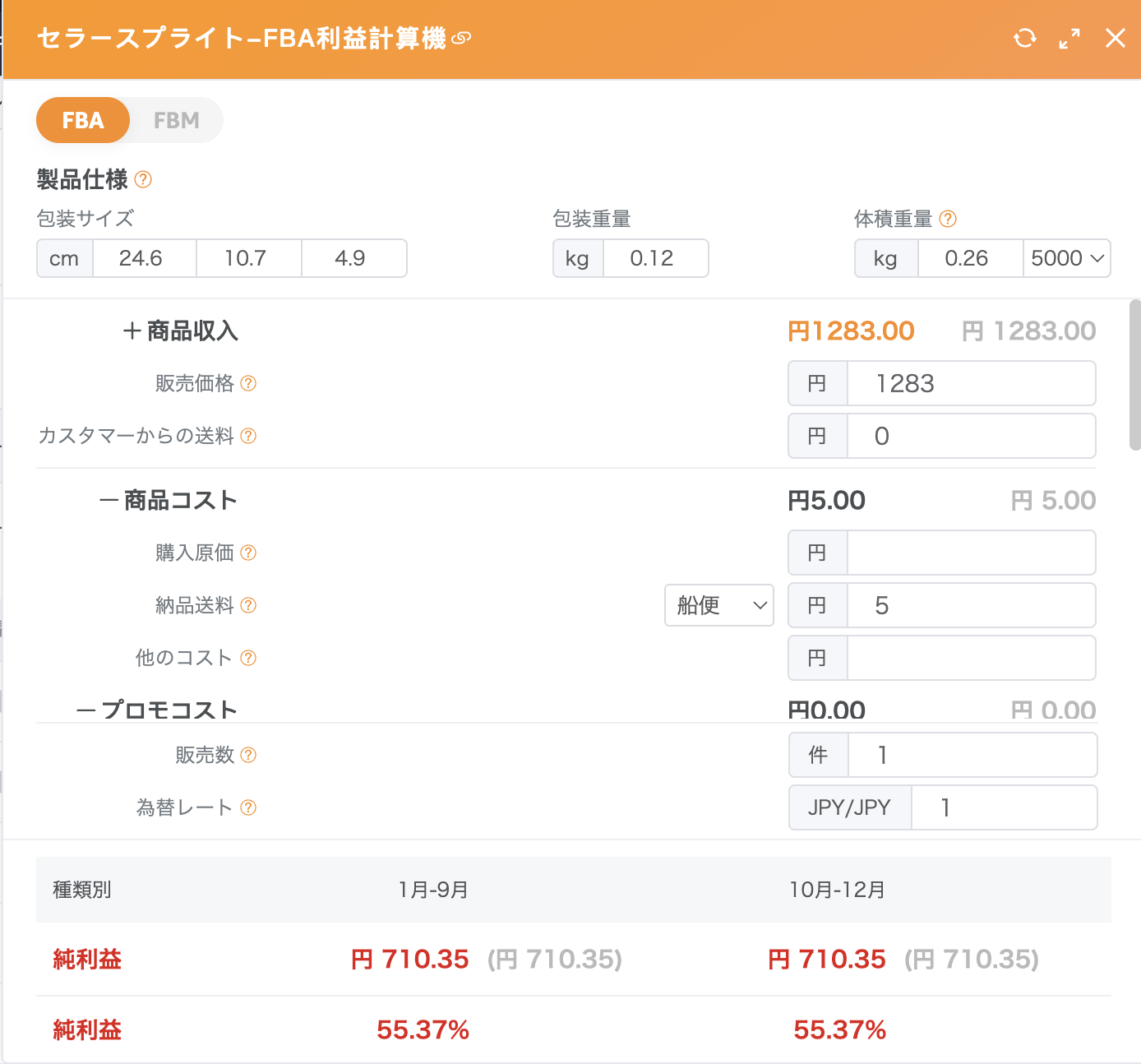Screen dimensions: 1141x1064
Task: Click the expand fullscreen icon in the header
Action: click(x=1069, y=38)
